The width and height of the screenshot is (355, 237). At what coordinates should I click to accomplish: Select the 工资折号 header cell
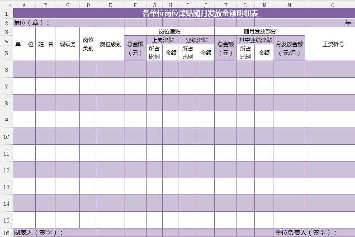[x=332, y=44]
